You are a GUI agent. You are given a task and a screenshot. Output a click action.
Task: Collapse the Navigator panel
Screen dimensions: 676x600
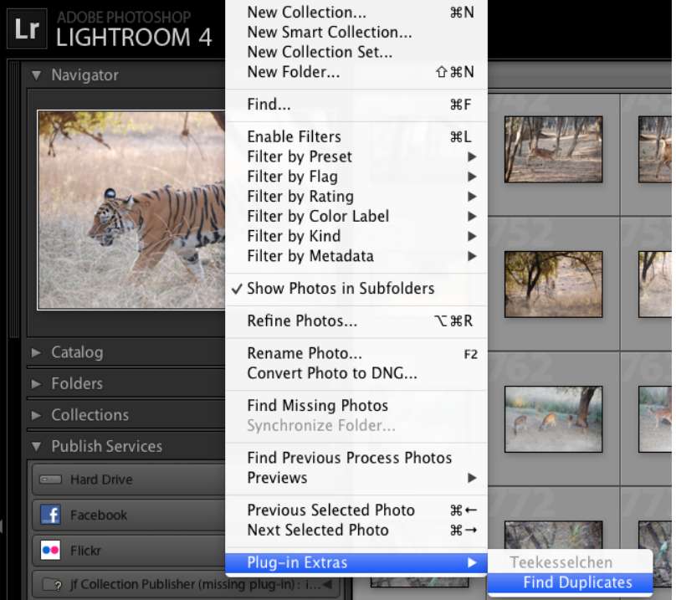[36, 75]
